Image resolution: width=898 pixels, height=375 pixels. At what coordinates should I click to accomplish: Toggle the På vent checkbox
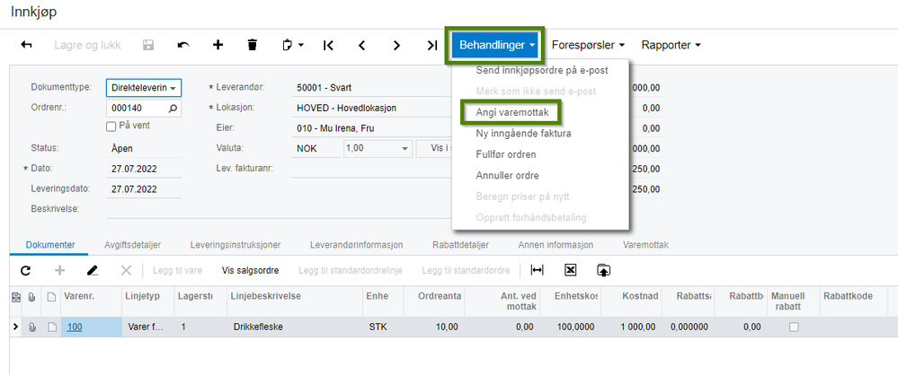point(111,126)
